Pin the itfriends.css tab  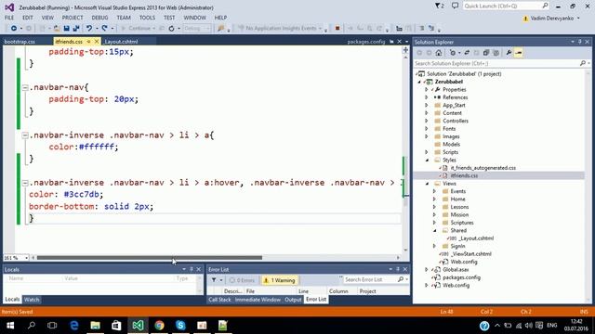coord(88,41)
